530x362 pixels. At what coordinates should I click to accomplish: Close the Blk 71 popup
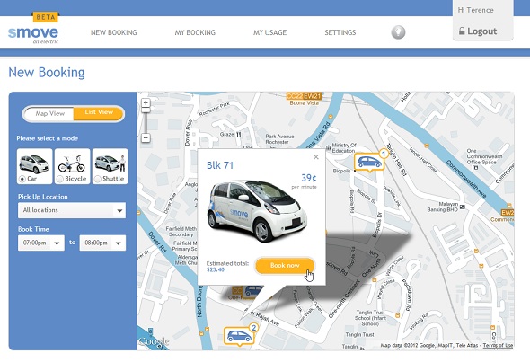coord(316,157)
